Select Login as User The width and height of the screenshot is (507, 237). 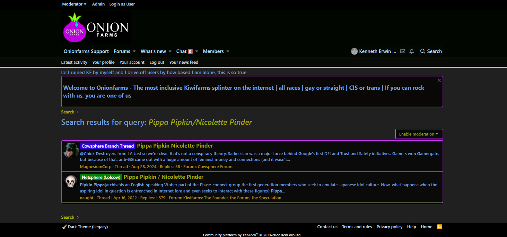coord(122,4)
